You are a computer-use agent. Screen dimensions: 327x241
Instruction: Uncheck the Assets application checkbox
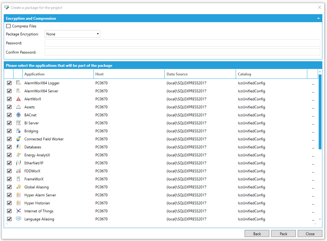pos(9,107)
